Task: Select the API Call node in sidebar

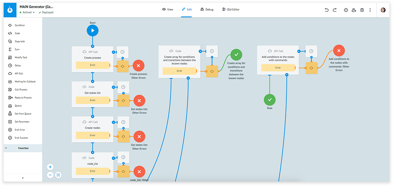Action: [x=19, y=74]
